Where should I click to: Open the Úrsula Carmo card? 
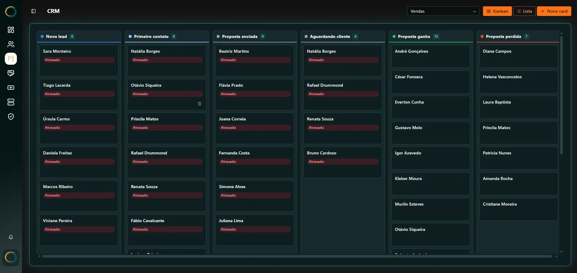click(79, 128)
